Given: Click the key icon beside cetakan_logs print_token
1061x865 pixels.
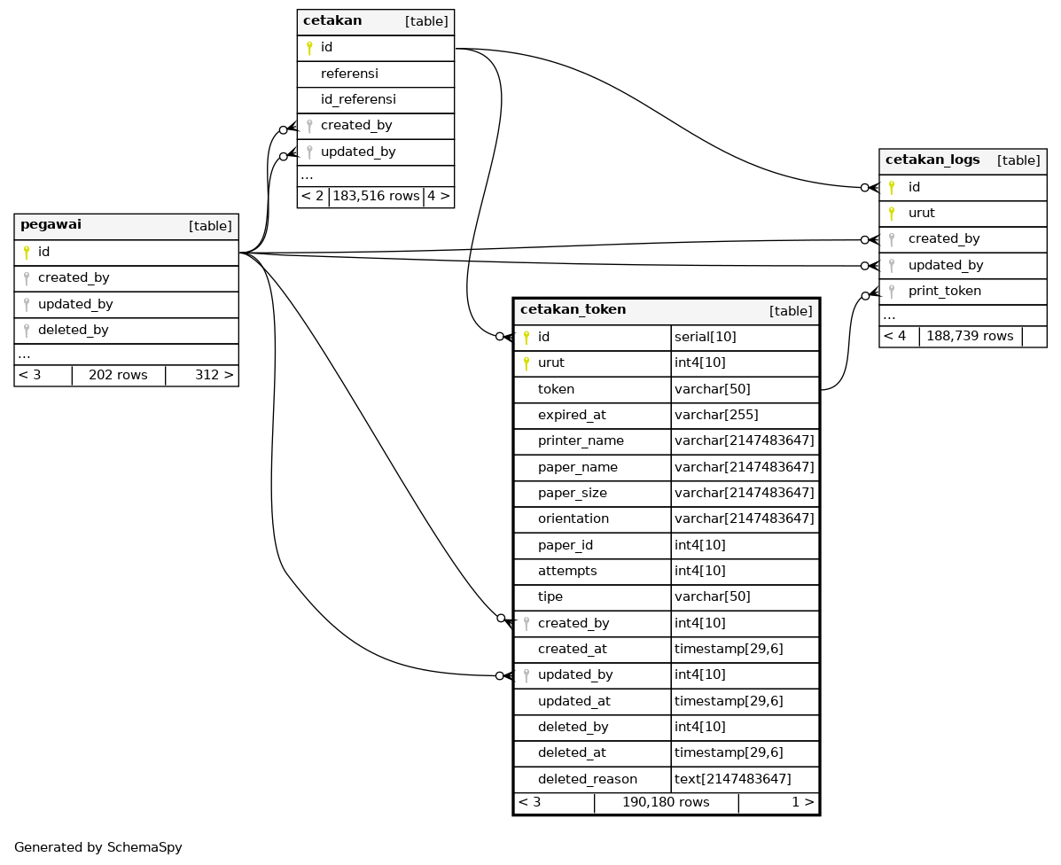Looking at the screenshot, I should click(892, 292).
